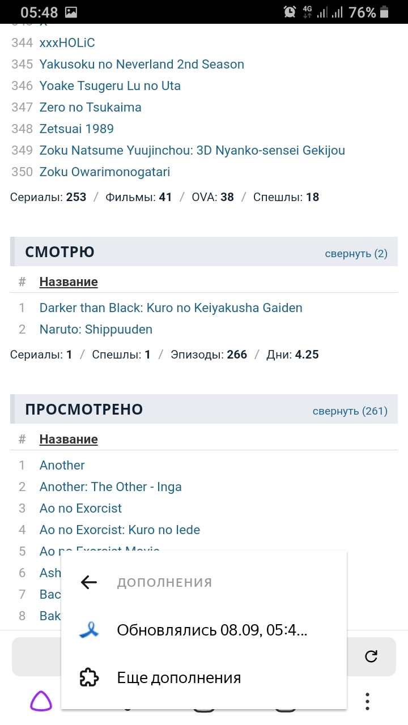The width and height of the screenshot is (408, 725).
Task: Open Naruto: Shippuuden link
Action: (96, 330)
